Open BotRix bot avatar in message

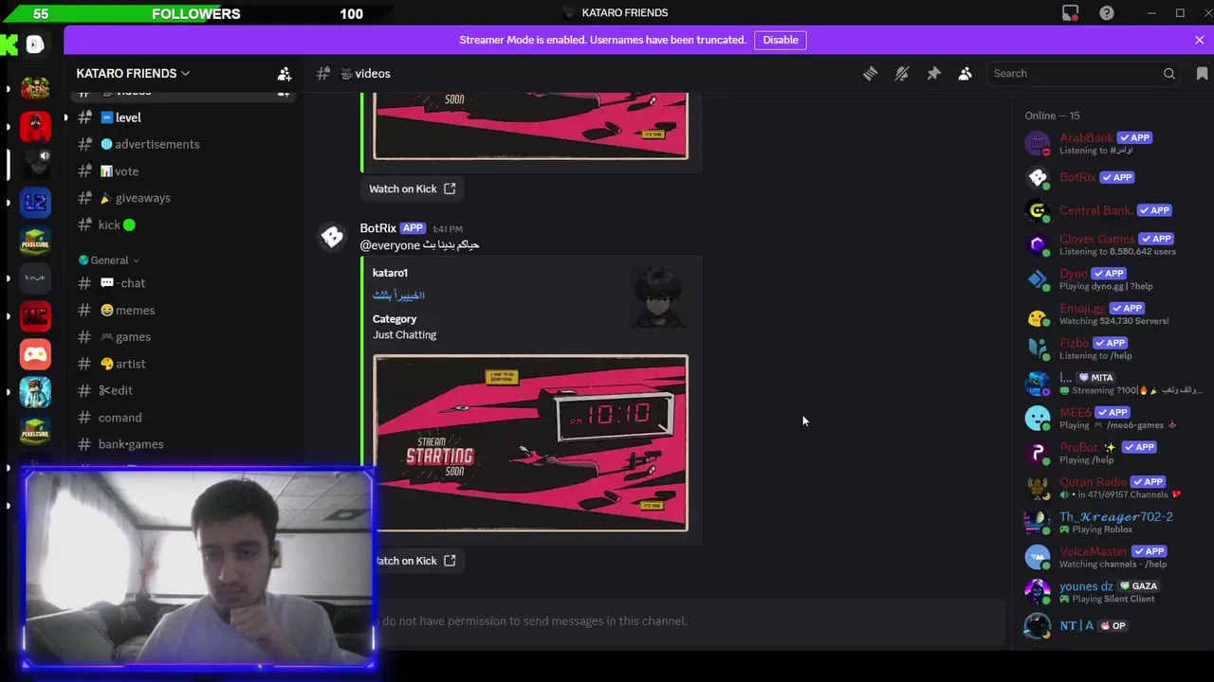[332, 237]
